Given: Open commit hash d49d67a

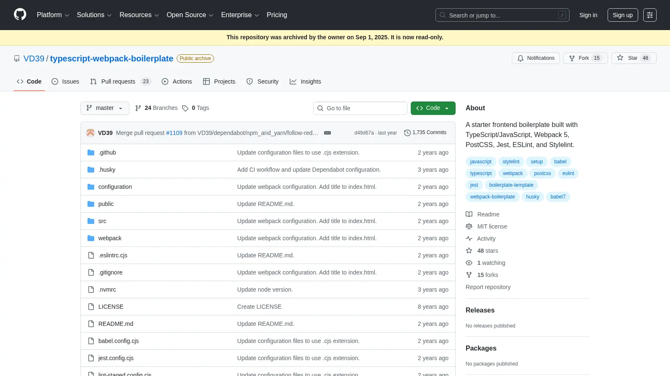Looking at the screenshot, I should tap(364, 133).
